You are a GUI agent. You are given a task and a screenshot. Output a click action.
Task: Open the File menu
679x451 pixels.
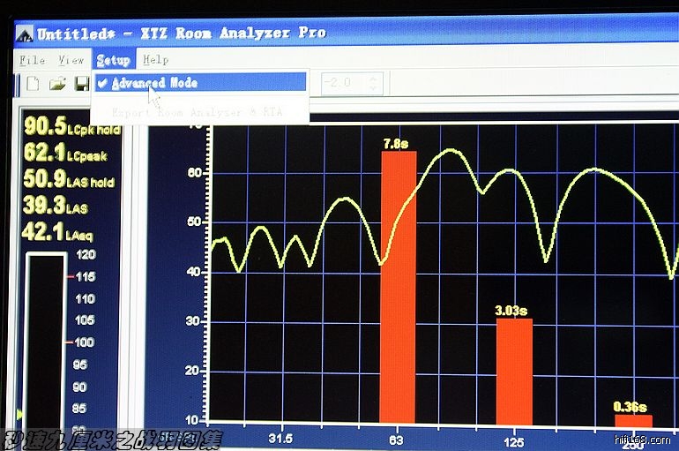pos(32,60)
